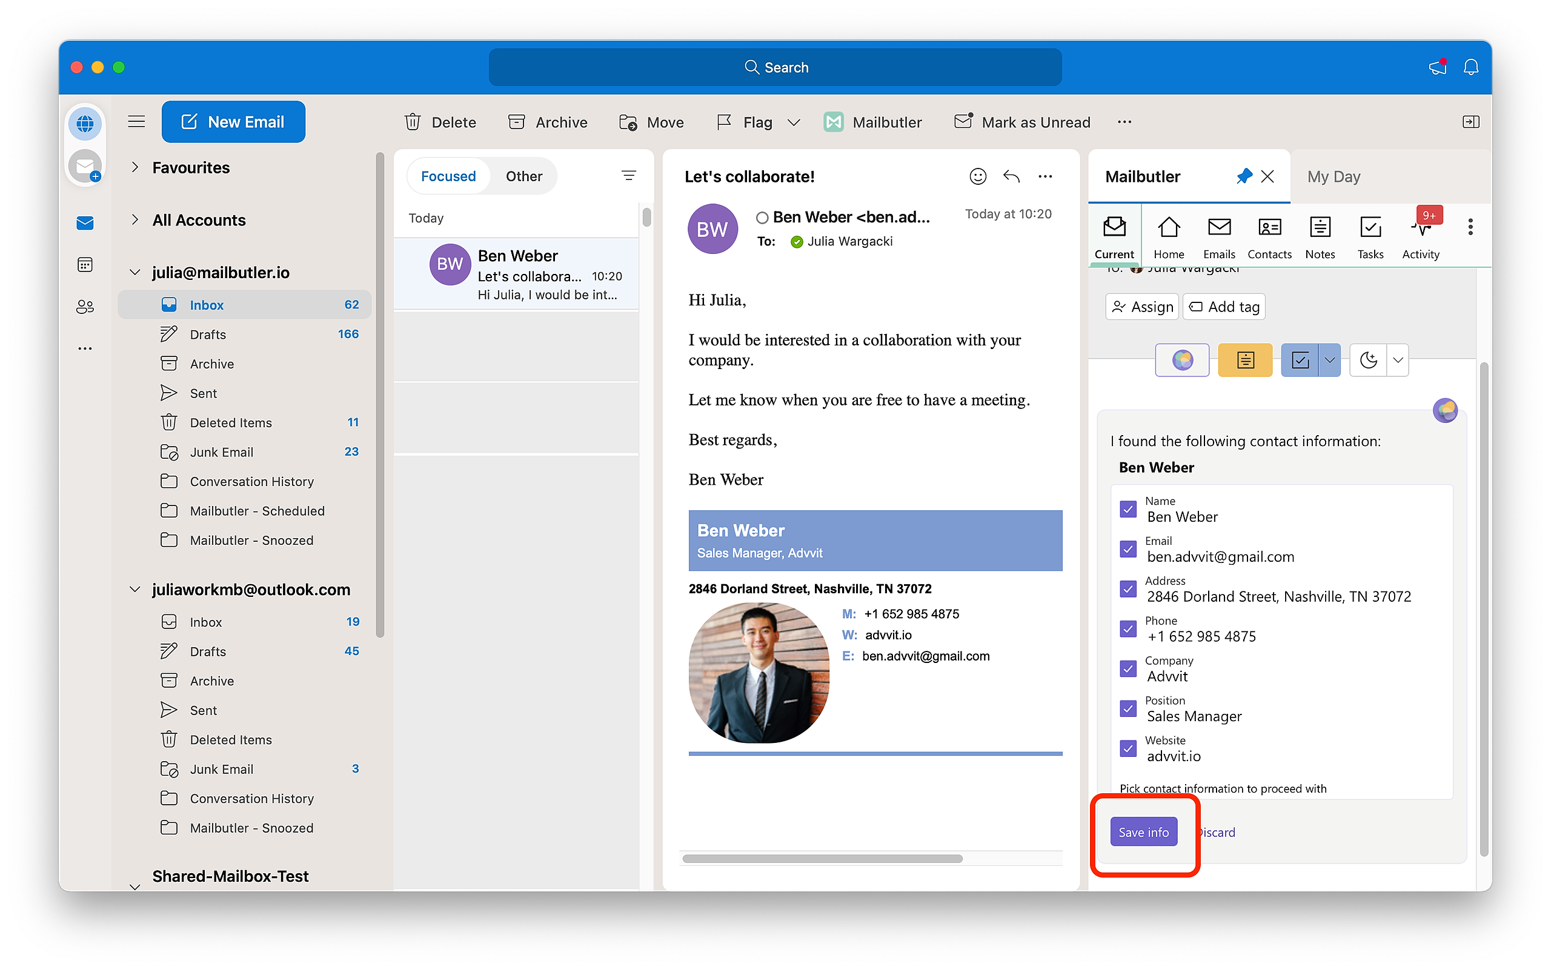
Task: Pin the Mailbutler panel
Action: tap(1244, 176)
